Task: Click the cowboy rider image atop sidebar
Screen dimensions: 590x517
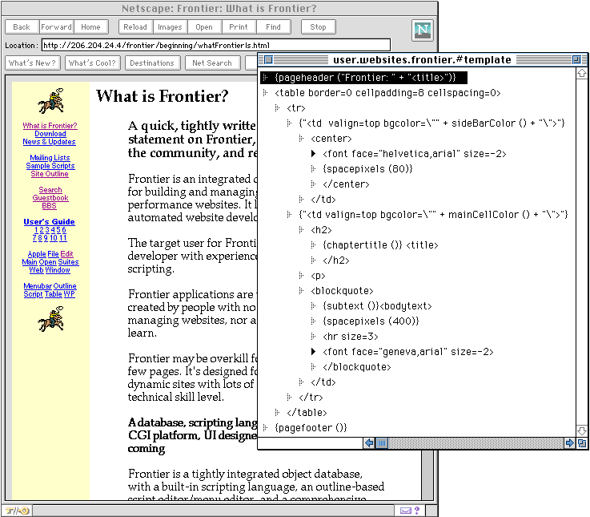Action: (x=50, y=100)
